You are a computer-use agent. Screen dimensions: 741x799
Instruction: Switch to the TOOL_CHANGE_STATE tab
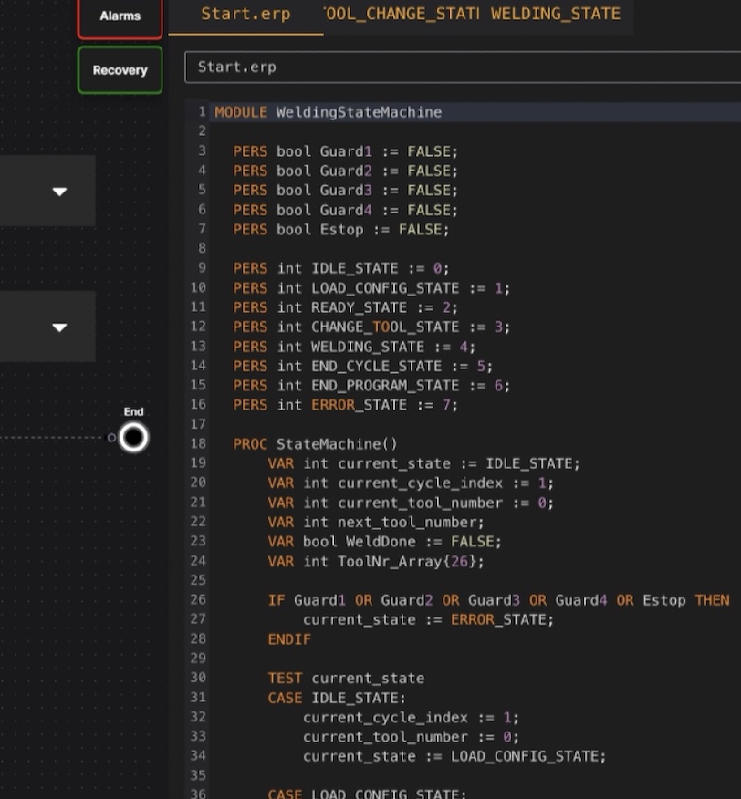402,14
